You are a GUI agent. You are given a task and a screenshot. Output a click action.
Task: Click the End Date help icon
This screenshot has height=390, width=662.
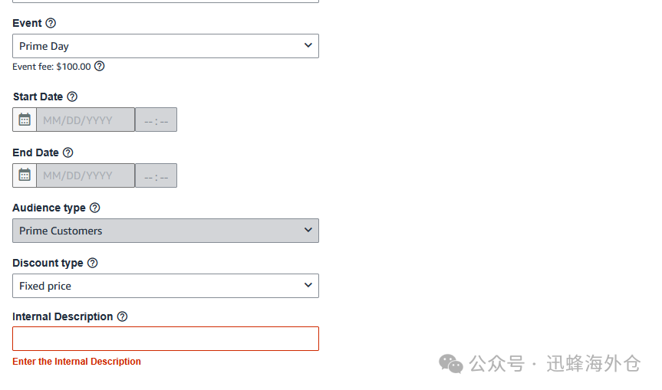coord(68,152)
